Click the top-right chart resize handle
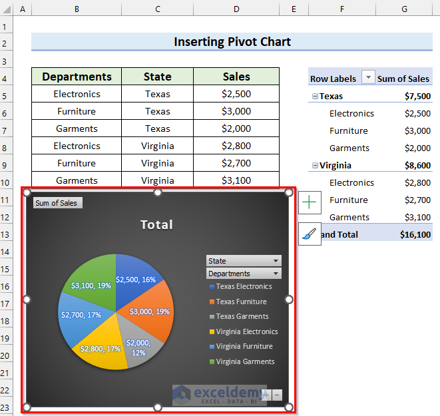Viewport: 440px width, 416px height. (x=289, y=193)
